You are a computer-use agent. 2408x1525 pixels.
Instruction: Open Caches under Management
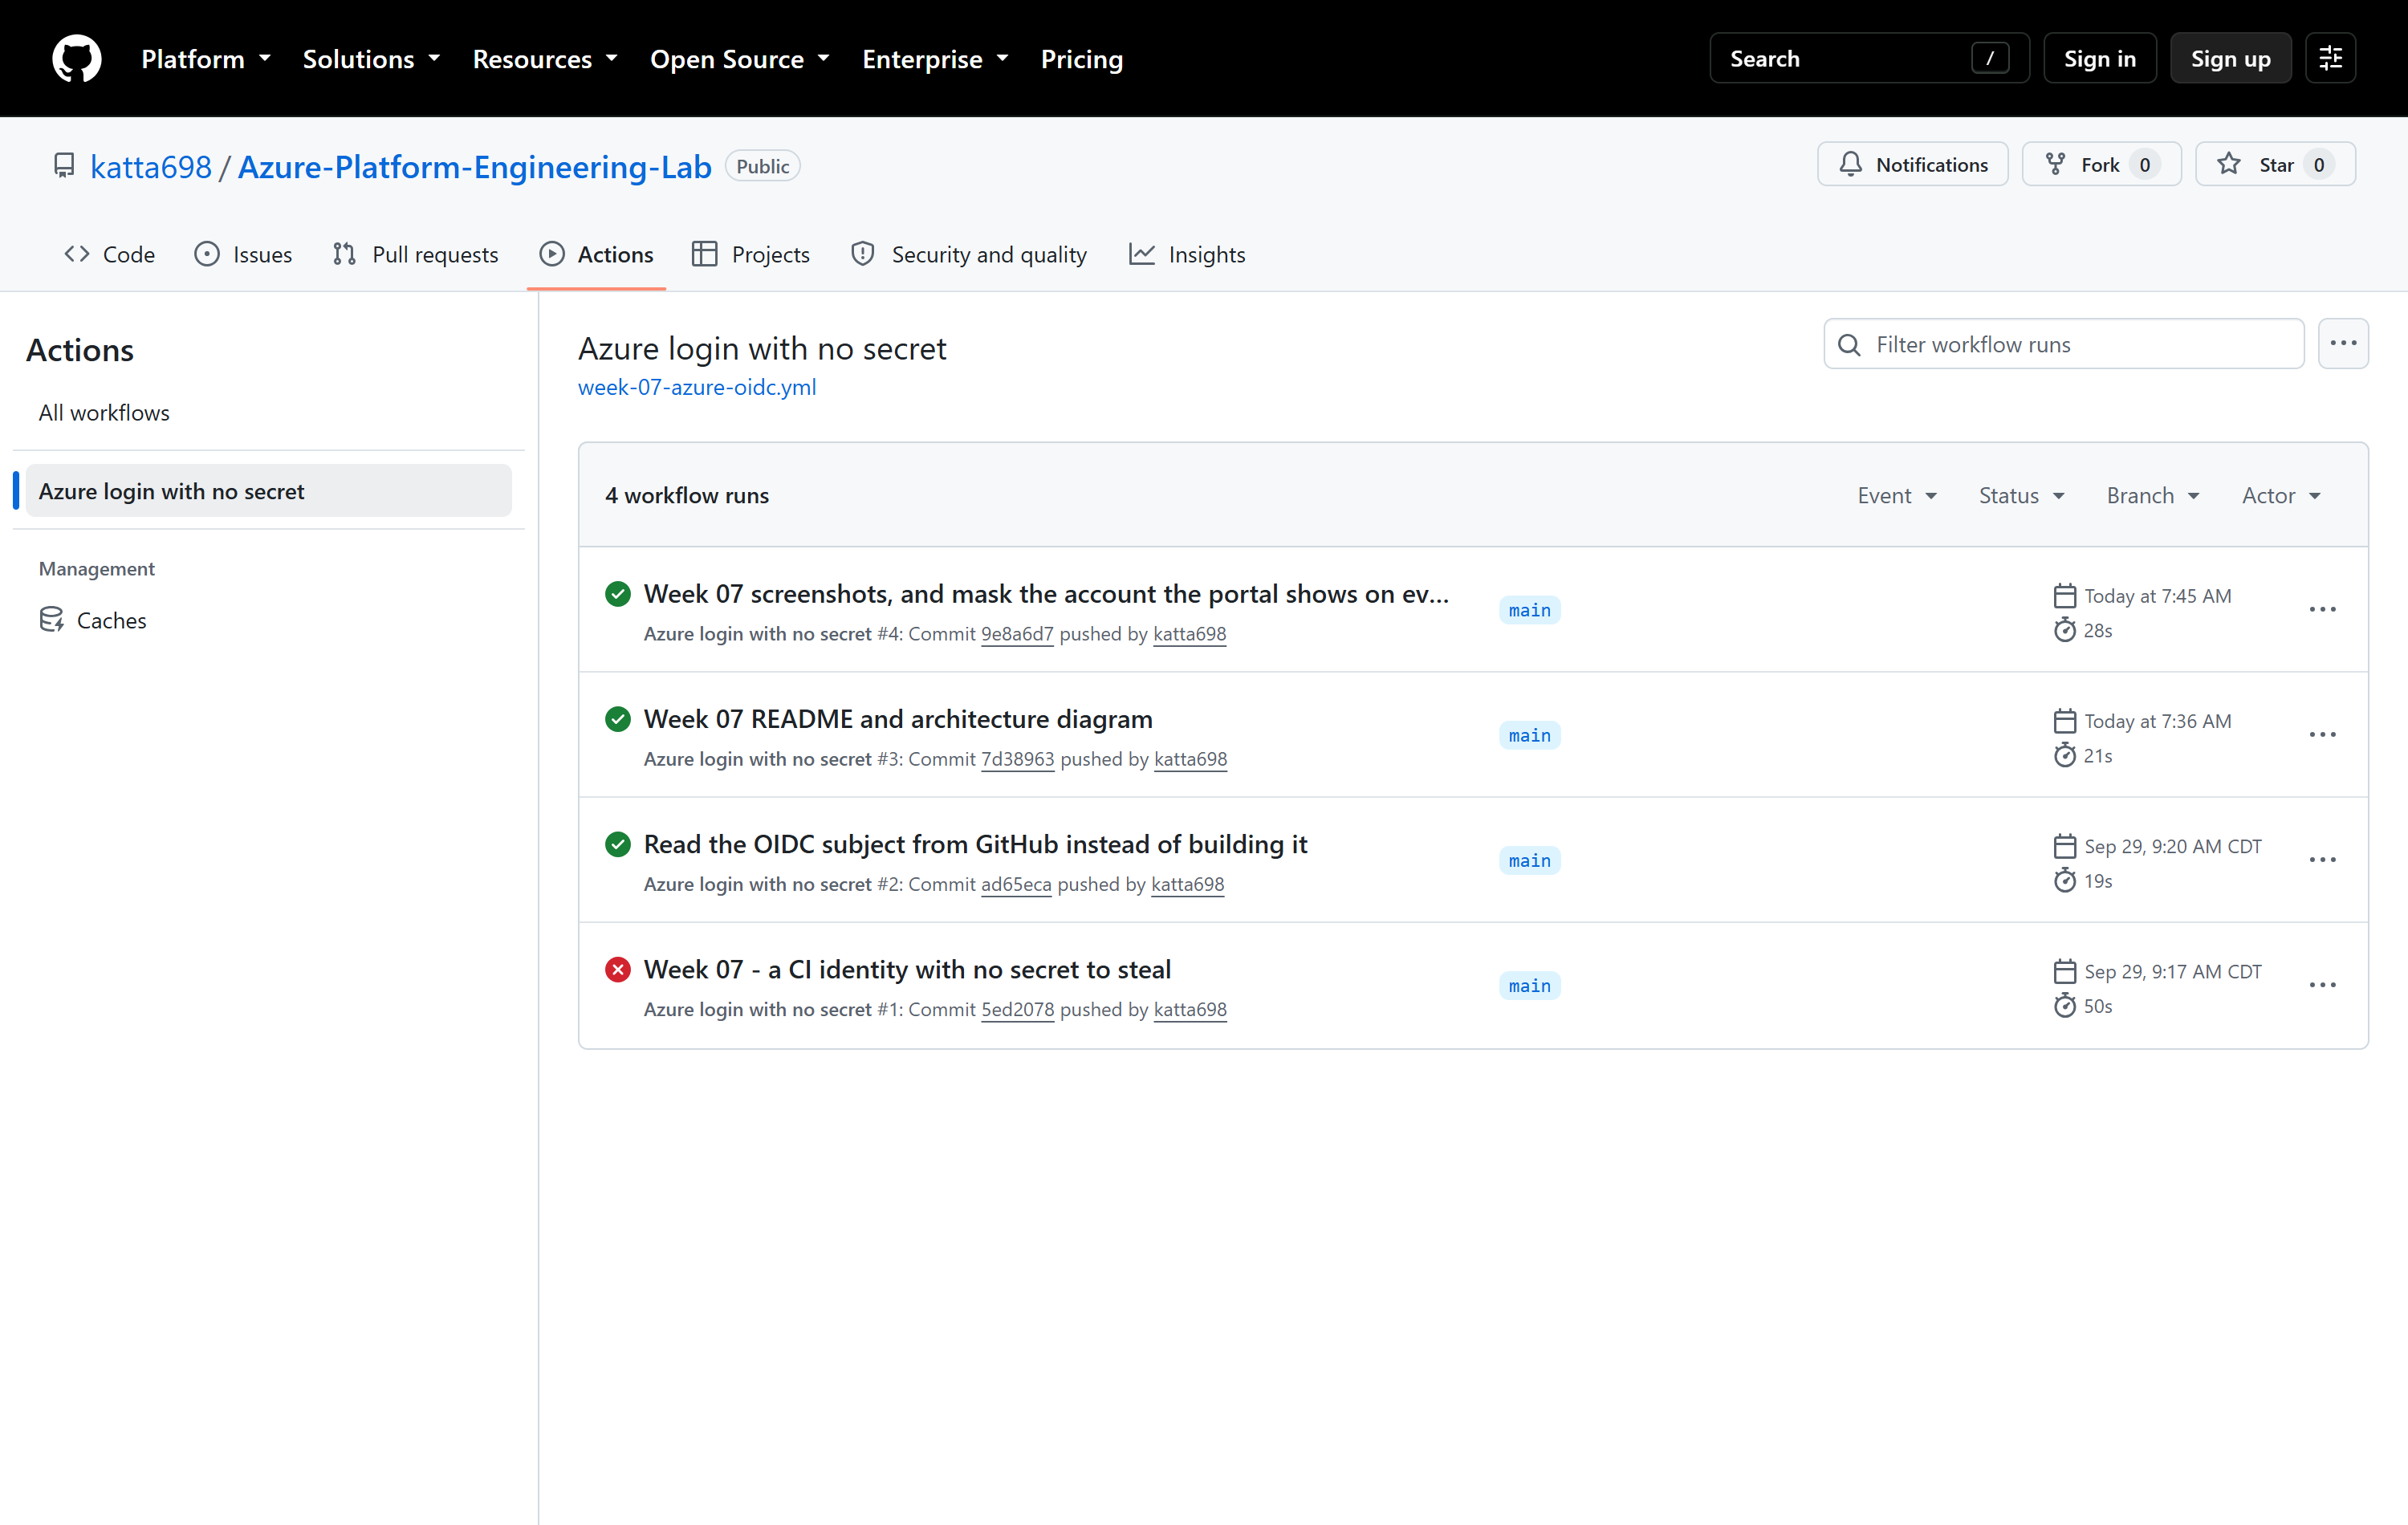tap(268, 620)
